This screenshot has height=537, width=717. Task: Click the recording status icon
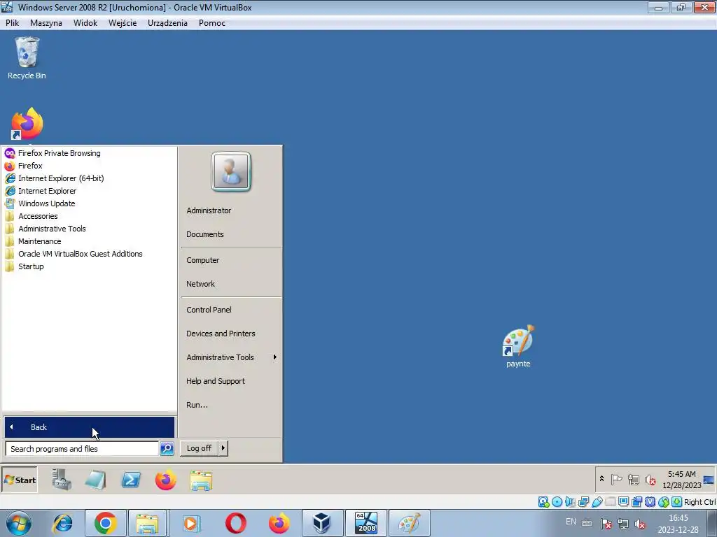pyautogui.click(x=636, y=502)
